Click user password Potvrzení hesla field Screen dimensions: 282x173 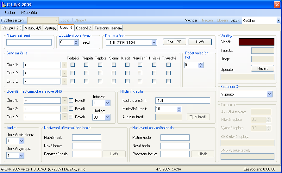coord(87,154)
